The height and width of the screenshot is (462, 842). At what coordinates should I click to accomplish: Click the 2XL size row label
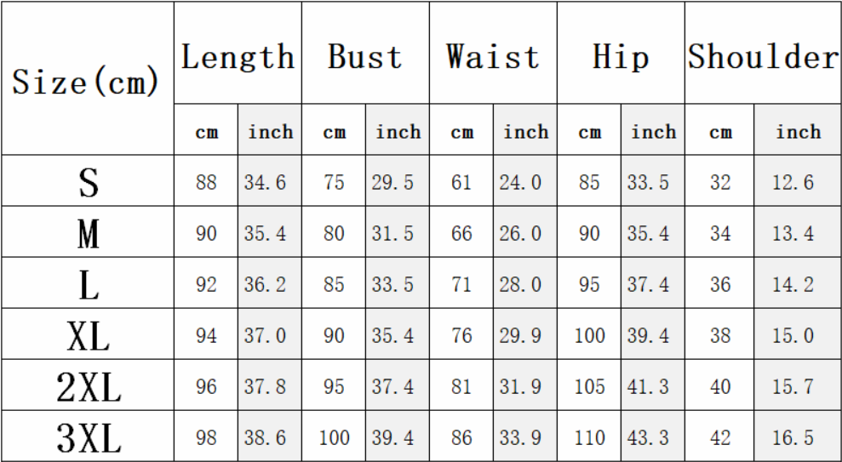point(88,385)
